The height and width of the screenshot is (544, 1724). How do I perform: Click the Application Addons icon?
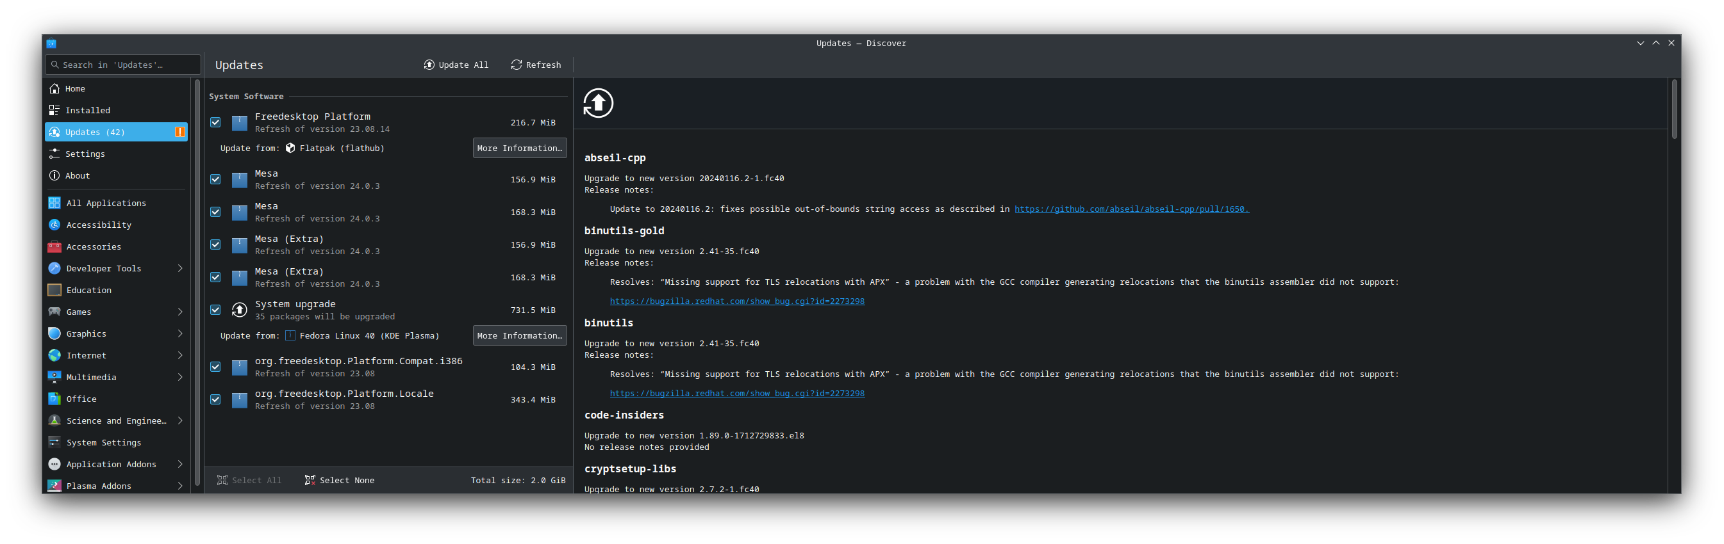(x=55, y=464)
